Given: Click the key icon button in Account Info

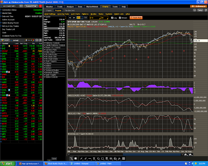Looking at the screenshot, I should click(21, 6).
